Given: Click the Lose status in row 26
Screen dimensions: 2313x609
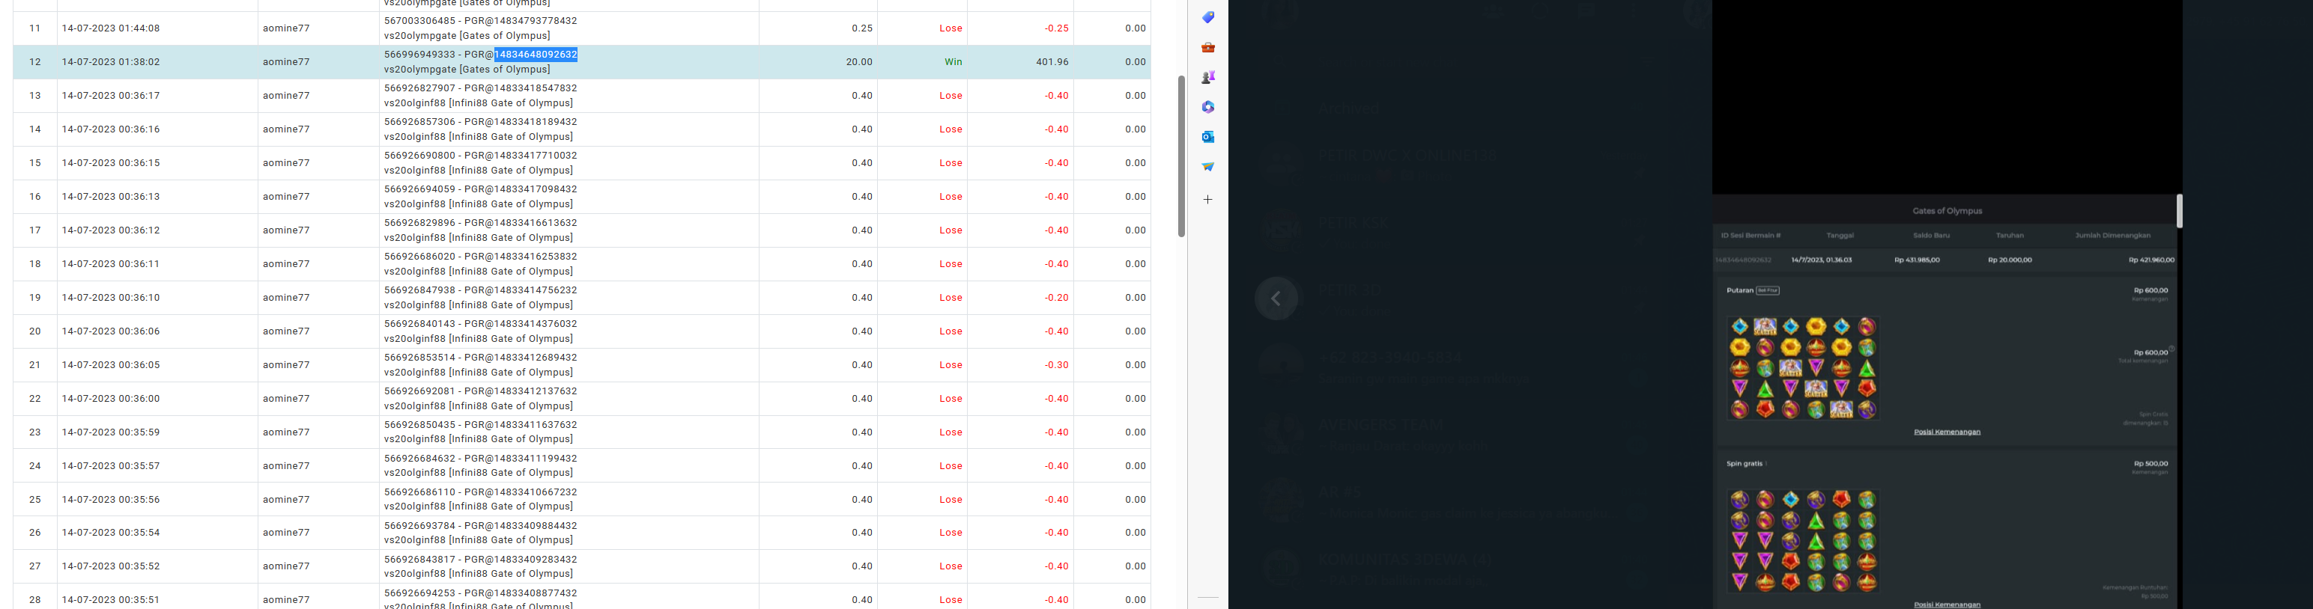Looking at the screenshot, I should (x=951, y=533).
